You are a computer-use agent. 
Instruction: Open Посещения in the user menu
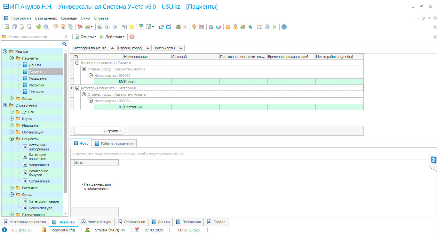(38, 78)
